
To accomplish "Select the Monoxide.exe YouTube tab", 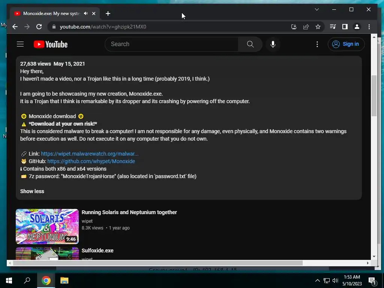I will coord(51,13).
